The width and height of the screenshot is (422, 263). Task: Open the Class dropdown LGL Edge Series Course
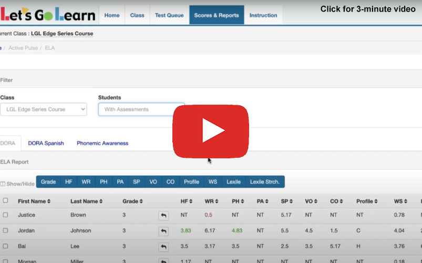click(x=43, y=109)
